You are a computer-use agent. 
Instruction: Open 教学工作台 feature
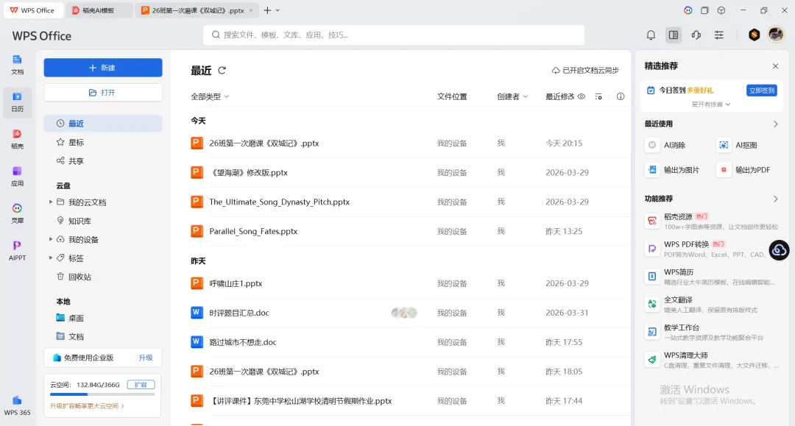coord(712,333)
